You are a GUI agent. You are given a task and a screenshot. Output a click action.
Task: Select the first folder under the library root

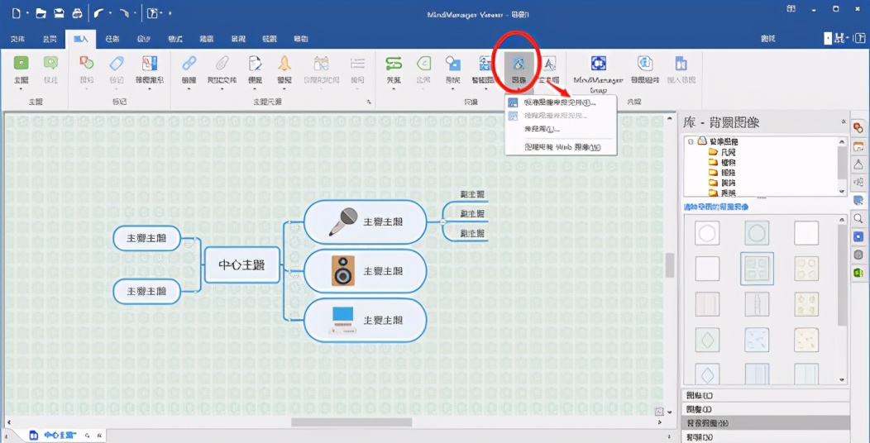coord(722,152)
